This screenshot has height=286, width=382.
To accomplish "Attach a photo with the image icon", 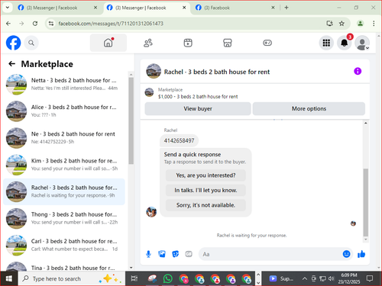I will (x=162, y=254).
